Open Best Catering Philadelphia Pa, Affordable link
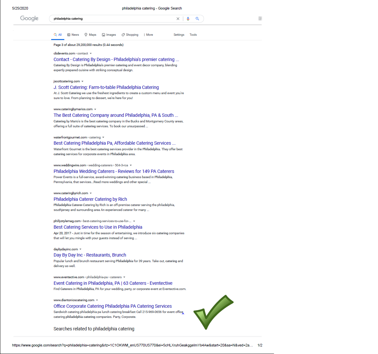This screenshot has width=378, height=354. point(115,143)
